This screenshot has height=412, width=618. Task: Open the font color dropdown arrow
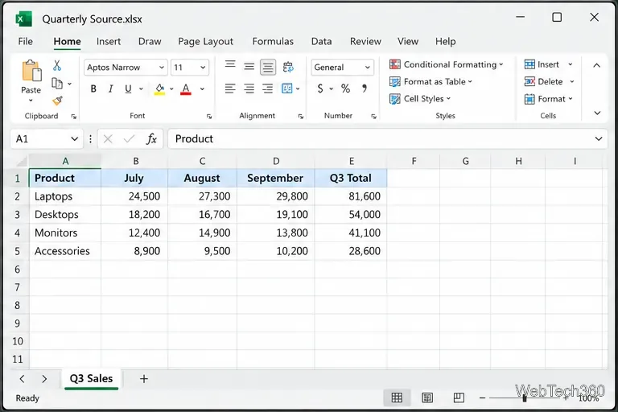click(202, 89)
